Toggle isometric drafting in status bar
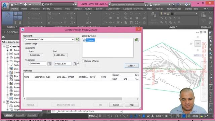 coord(124,116)
